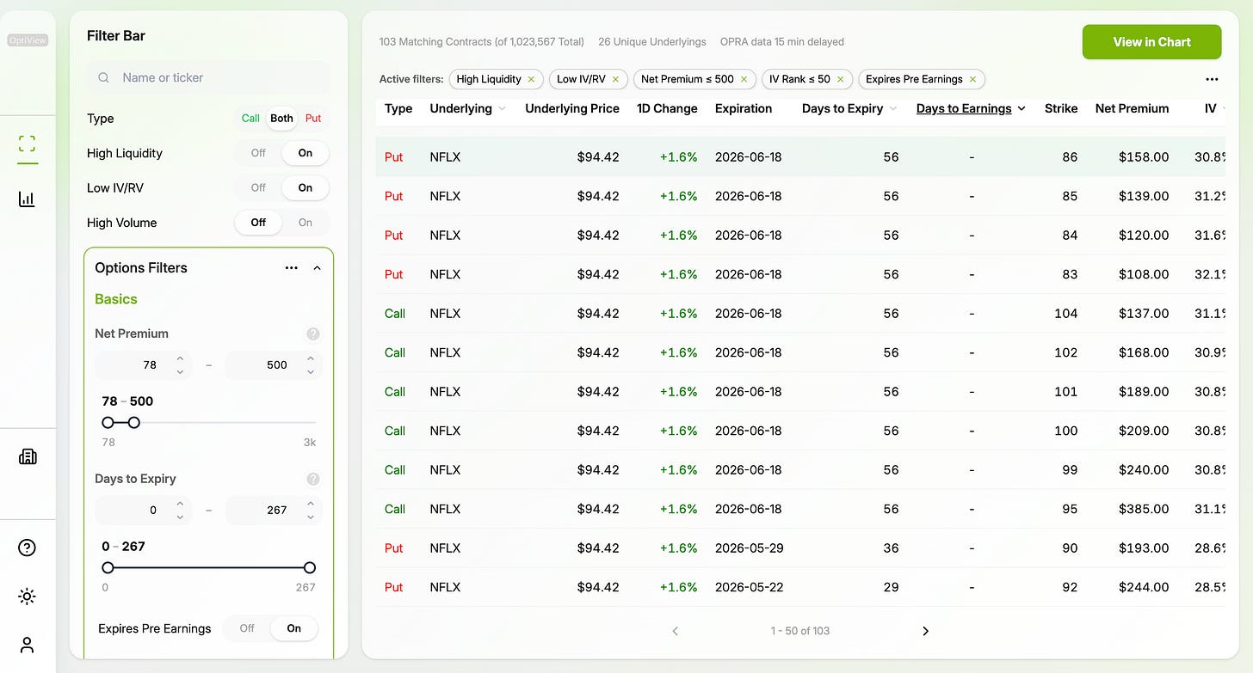
Task: Click the Days to Expiry slider left handle
Action: [x=108, y=568]
